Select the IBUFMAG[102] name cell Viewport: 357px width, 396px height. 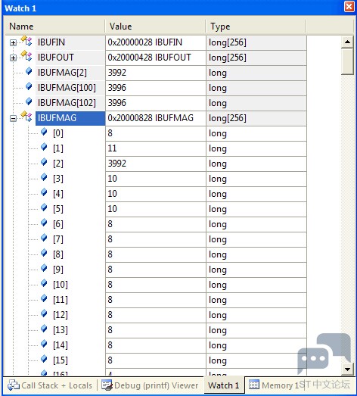click(70, 103)
